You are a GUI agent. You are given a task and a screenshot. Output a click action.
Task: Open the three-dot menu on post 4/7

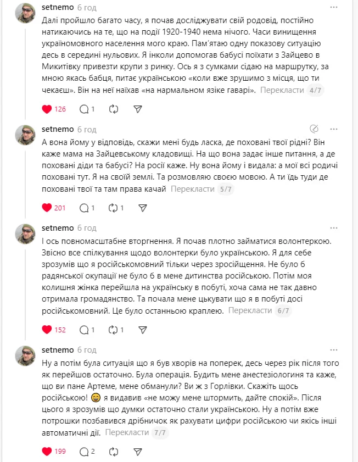[x=334, y=8]
